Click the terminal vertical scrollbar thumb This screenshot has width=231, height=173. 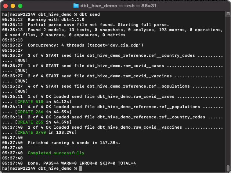coord(228,168)
